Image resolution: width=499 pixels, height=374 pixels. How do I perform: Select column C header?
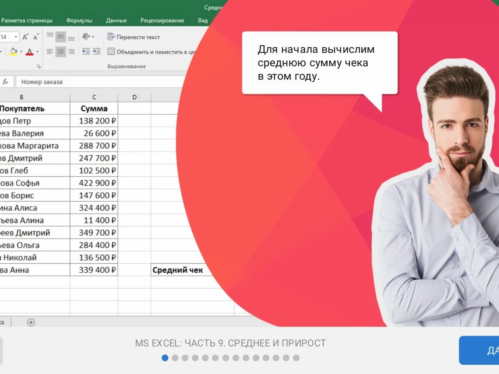pyautogui.click(x=94, y=97)
